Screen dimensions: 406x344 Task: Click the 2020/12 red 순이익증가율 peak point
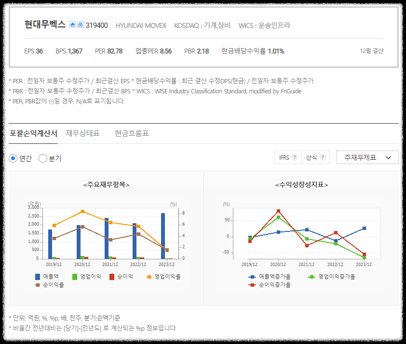[x=278, y=211]
